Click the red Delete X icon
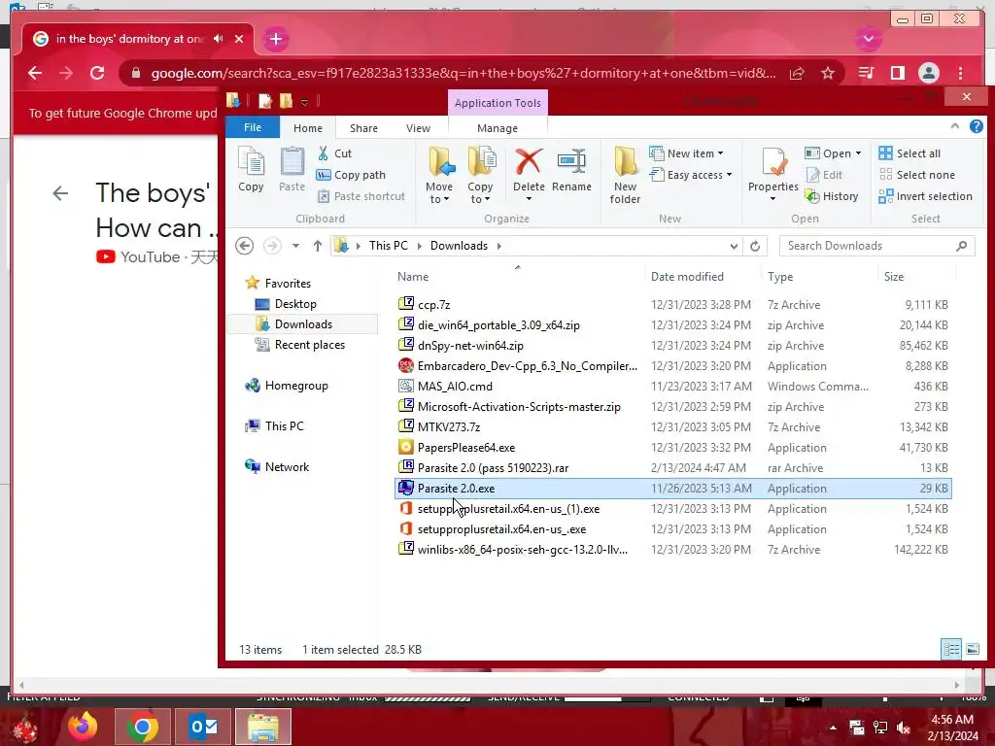This screenshot has height=746, width=995. tap(529, 162)
